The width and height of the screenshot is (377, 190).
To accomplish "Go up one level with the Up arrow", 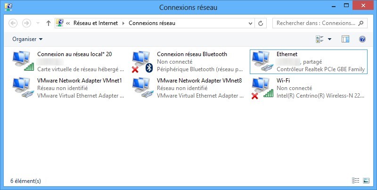I will click(x=49, y=23).
